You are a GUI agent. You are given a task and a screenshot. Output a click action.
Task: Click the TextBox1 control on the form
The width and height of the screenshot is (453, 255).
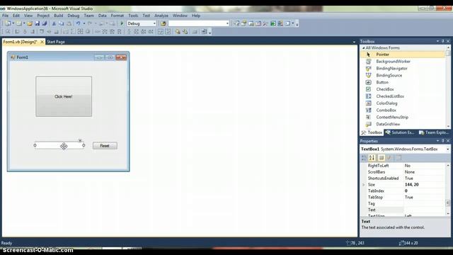pyautogui.click(x=59, y=145)
